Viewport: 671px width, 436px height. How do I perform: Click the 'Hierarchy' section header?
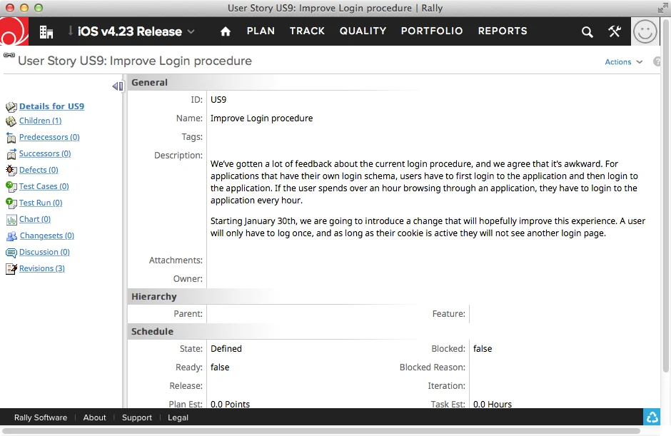(153, 296)
